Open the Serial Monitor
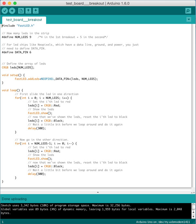 coord(188,11)
